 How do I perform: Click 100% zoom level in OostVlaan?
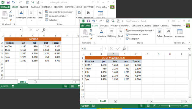[186, 106]
